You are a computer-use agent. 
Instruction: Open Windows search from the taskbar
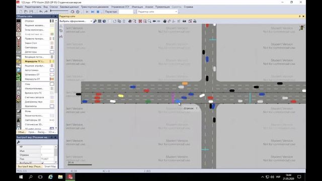31,176
